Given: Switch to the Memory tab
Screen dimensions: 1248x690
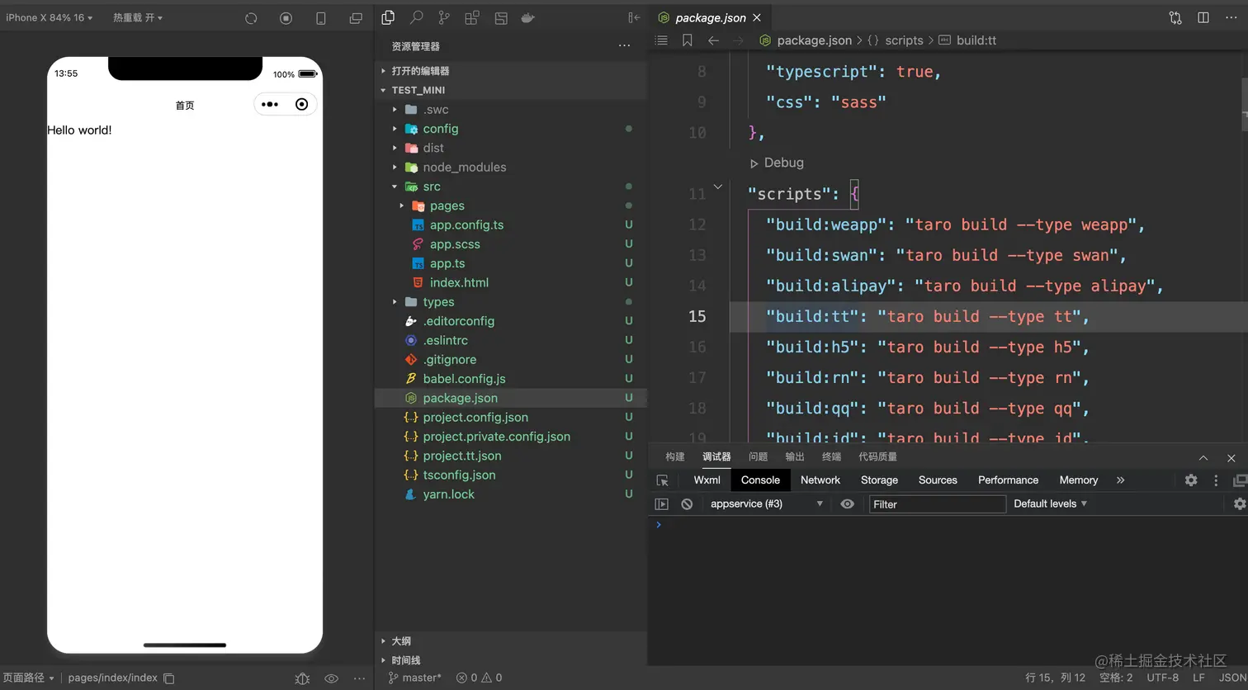Looking at the screenshot, I should pyautogui.click(x=1078, y=480).
